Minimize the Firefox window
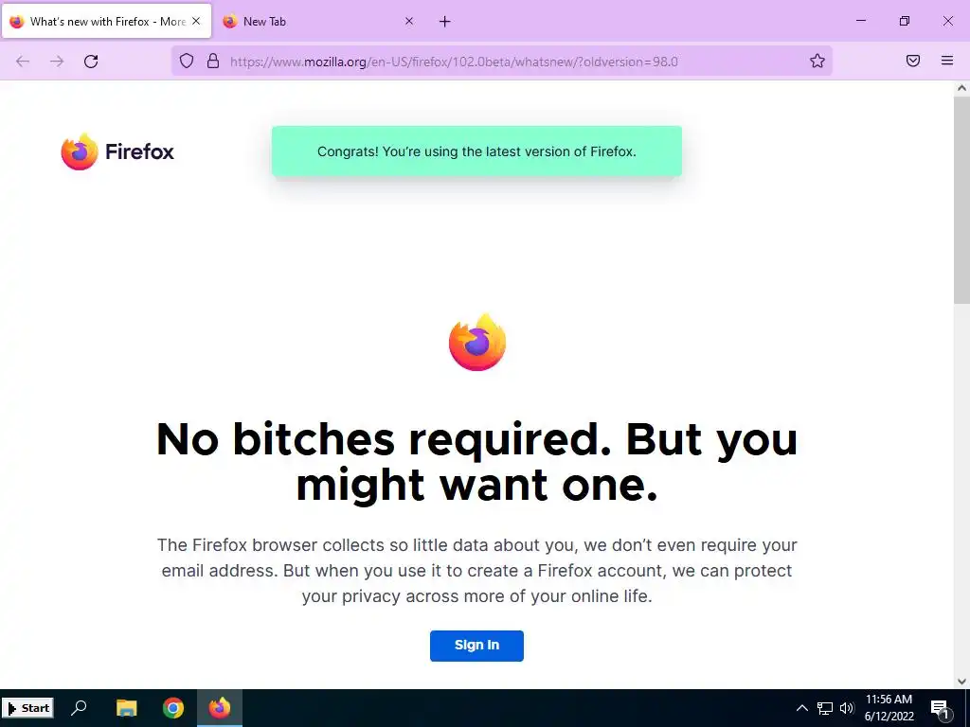Screen dimensions: 970x727 860,21
